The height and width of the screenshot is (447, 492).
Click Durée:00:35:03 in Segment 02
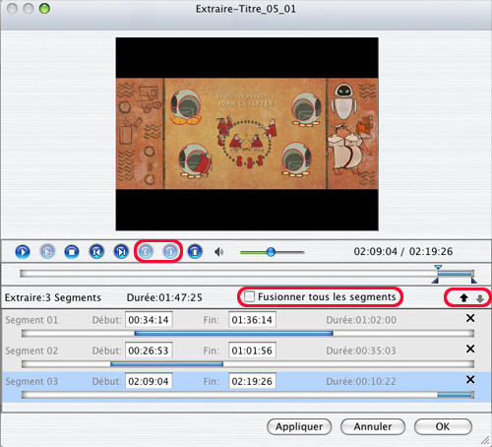tap(361, 351)
